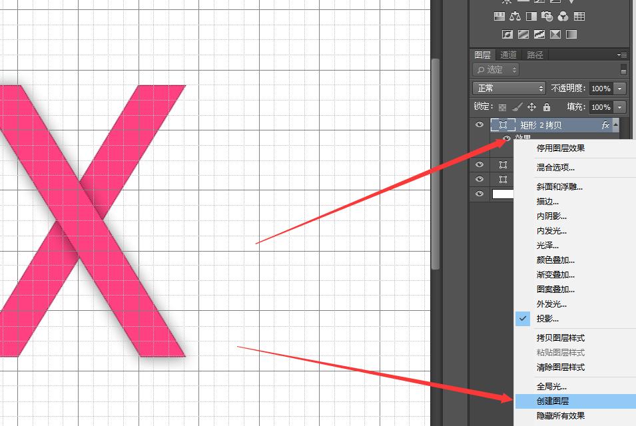
Task: Select 外发光... menu entry
Action: pos(575,304)
